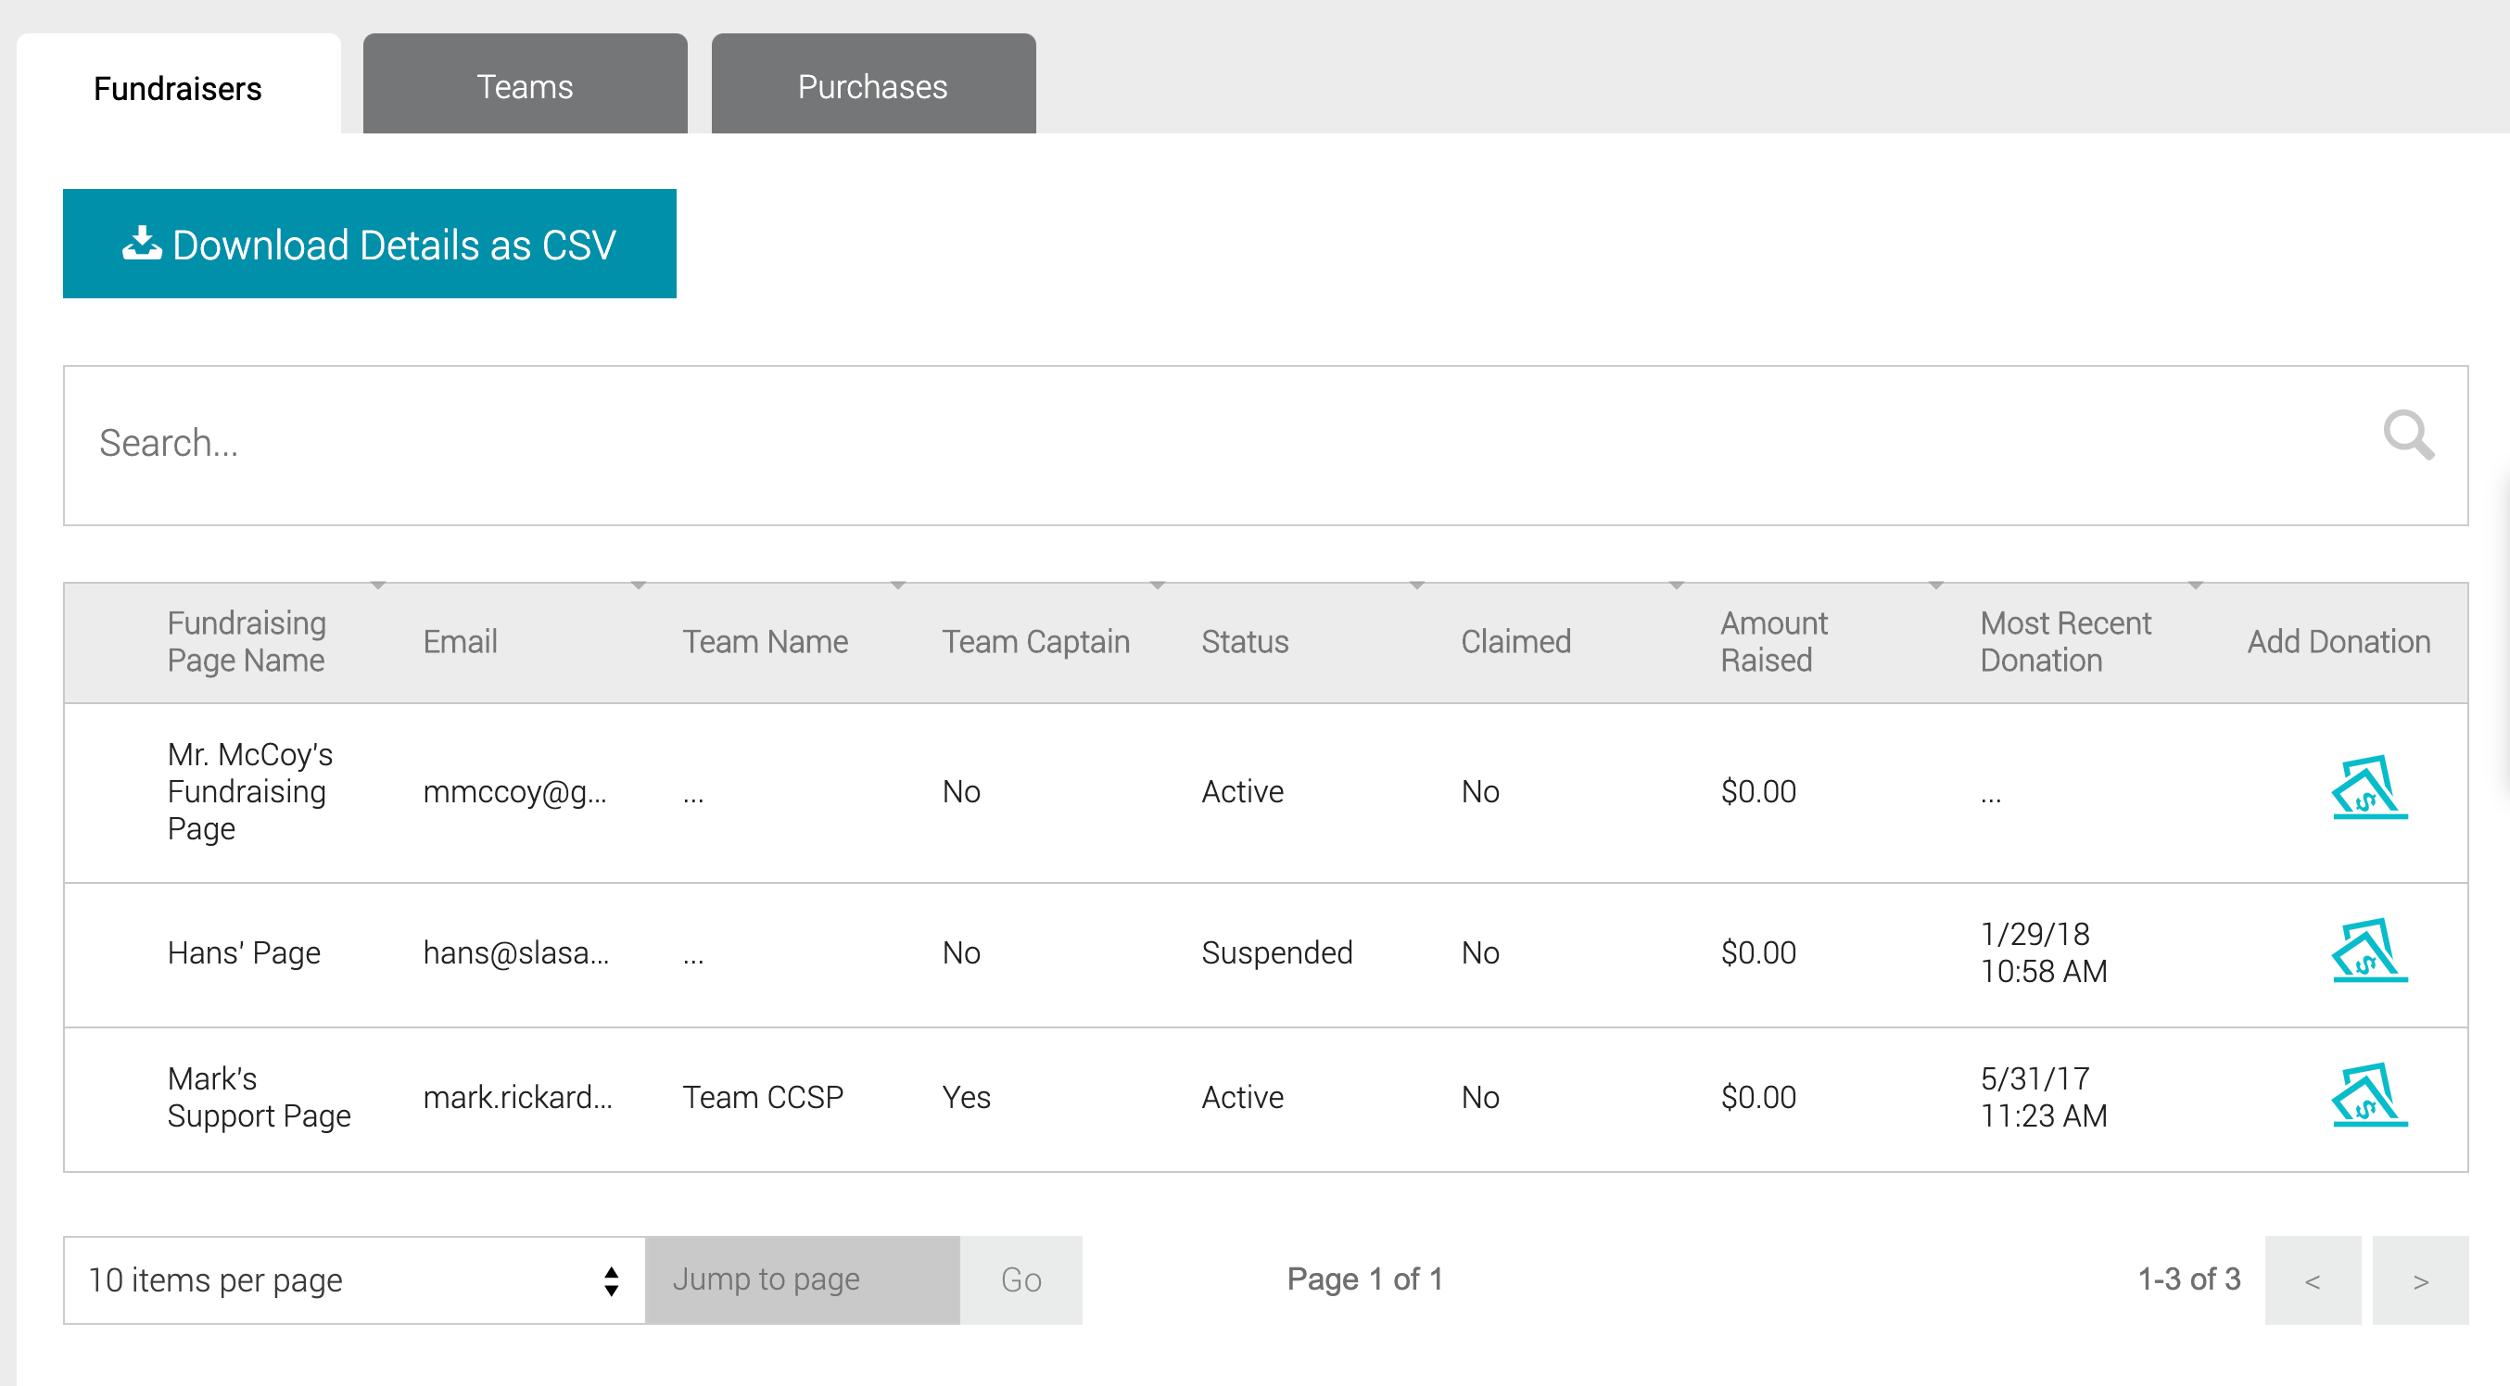Click sort arrow above Amount Raised column

(x=1936, y=586)
